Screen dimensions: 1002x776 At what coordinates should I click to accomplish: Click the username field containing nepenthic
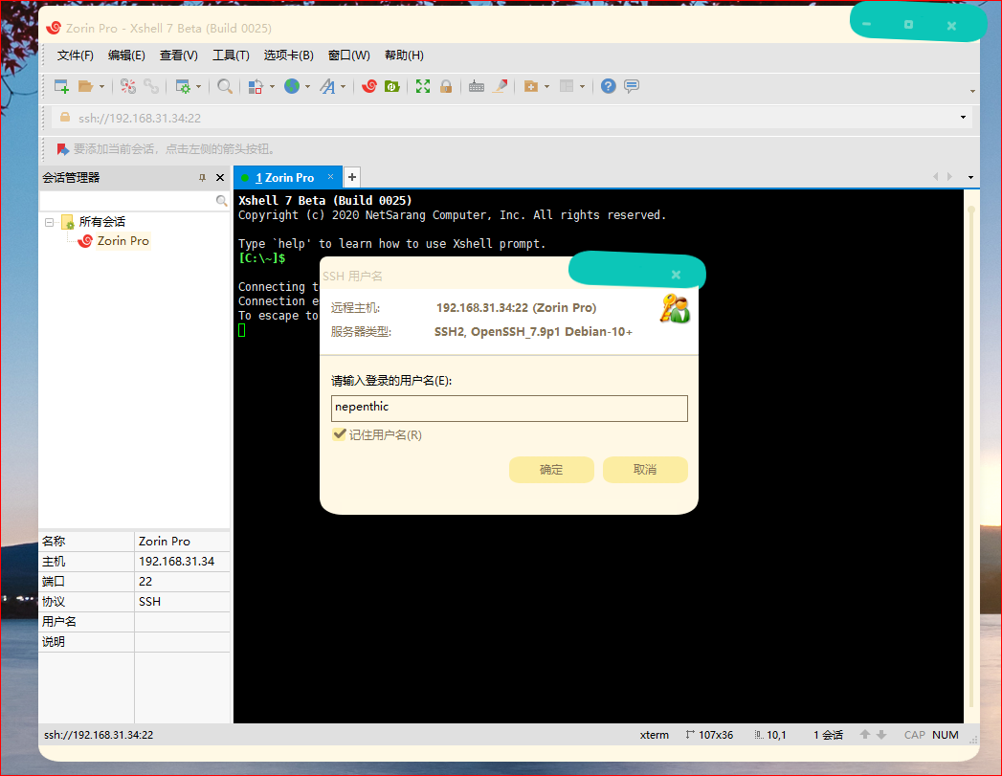tap(509, 409)
